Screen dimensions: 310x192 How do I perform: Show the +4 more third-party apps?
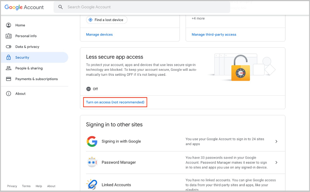coord(198,18)
